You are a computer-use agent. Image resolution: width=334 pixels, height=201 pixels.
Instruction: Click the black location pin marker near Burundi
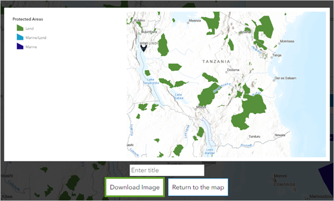click(x=144, y=48)
